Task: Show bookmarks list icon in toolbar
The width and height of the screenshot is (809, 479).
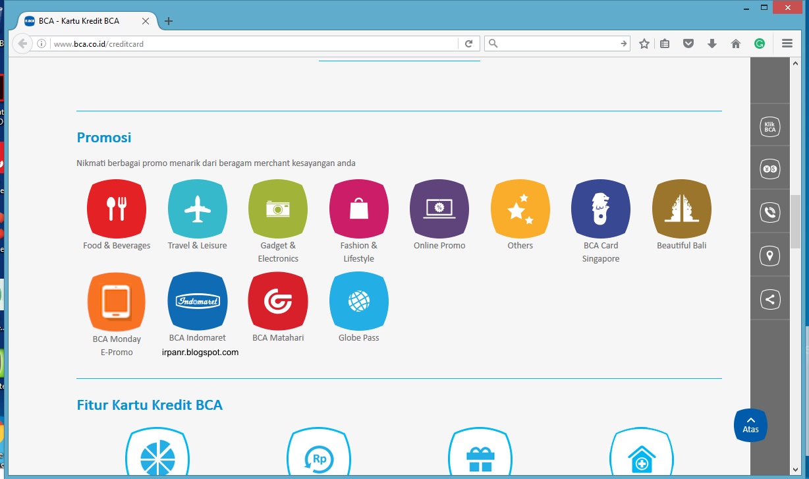Action: (665, 43)
